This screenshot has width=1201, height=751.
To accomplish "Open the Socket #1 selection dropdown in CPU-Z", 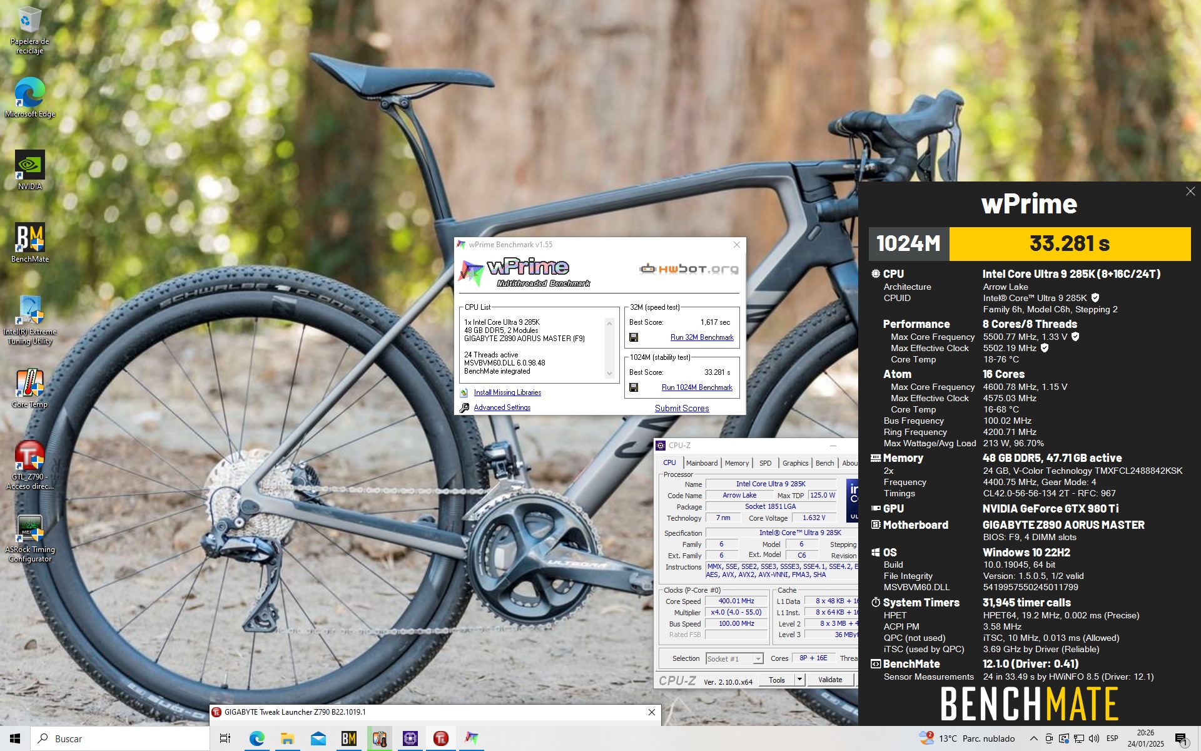I will click(735, 659).
